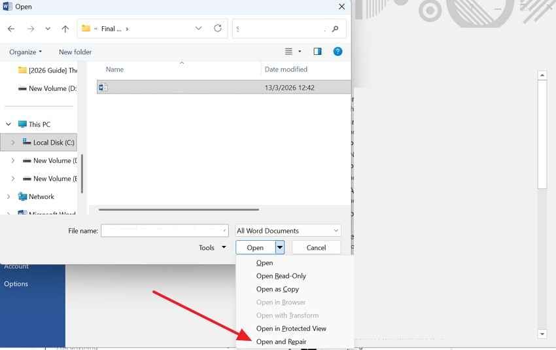
Task: Choose Open Read-Only
Action: click(x=281, y=276)
